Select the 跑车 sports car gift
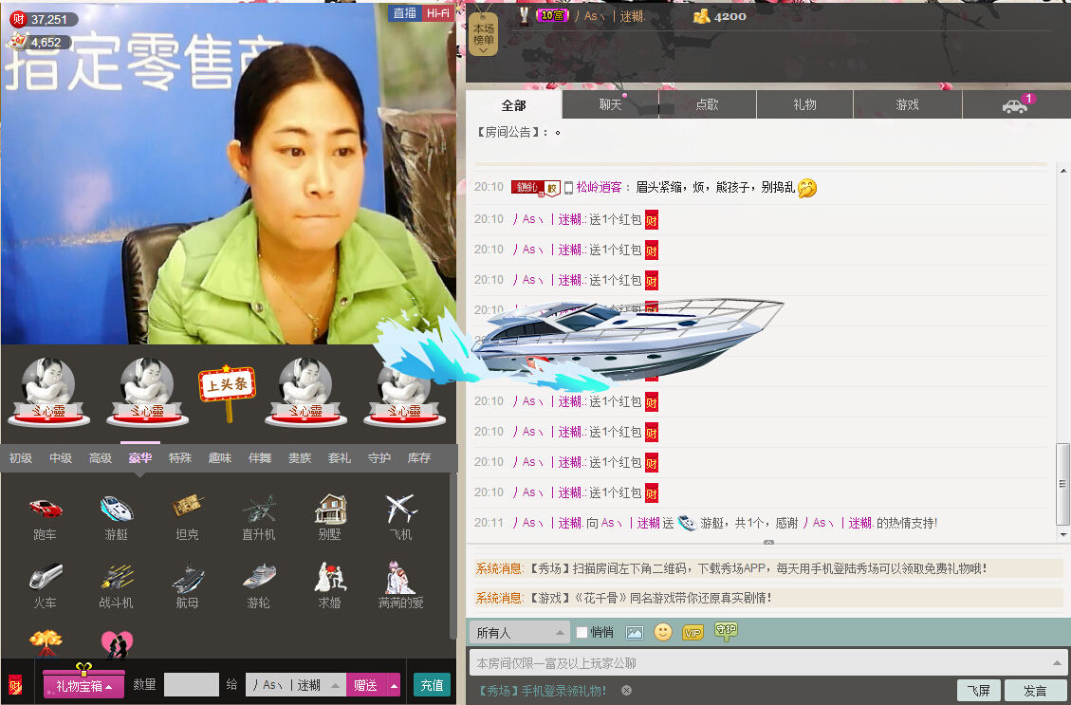Image resolution: width=1071 pixels, height=705 pixels. tap(45, 510)
